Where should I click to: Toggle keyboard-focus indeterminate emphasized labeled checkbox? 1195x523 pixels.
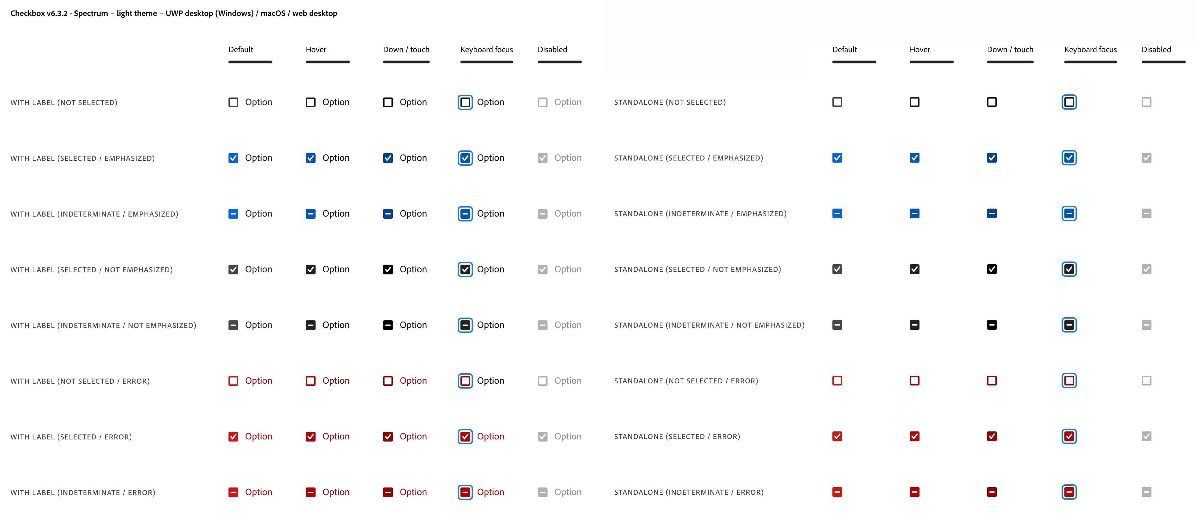point(465,213)
